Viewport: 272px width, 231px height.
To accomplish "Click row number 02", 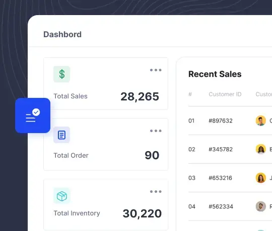I will [192, 149].
